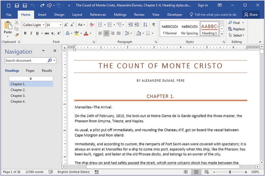Click the Clear All Formatting eraser icon
Image resolution: width=265 pixels, height=176 pixels.
[92, 25]
